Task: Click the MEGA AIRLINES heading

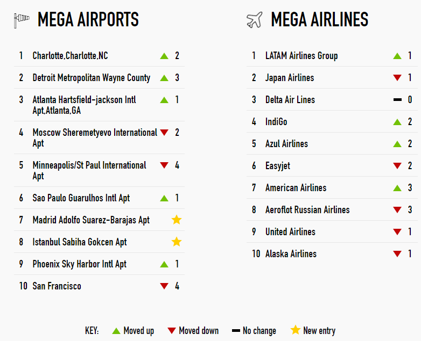Action: click(x=319, y=19)
